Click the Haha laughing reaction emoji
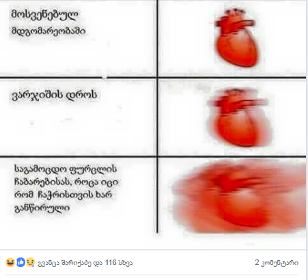 point(10,262)
